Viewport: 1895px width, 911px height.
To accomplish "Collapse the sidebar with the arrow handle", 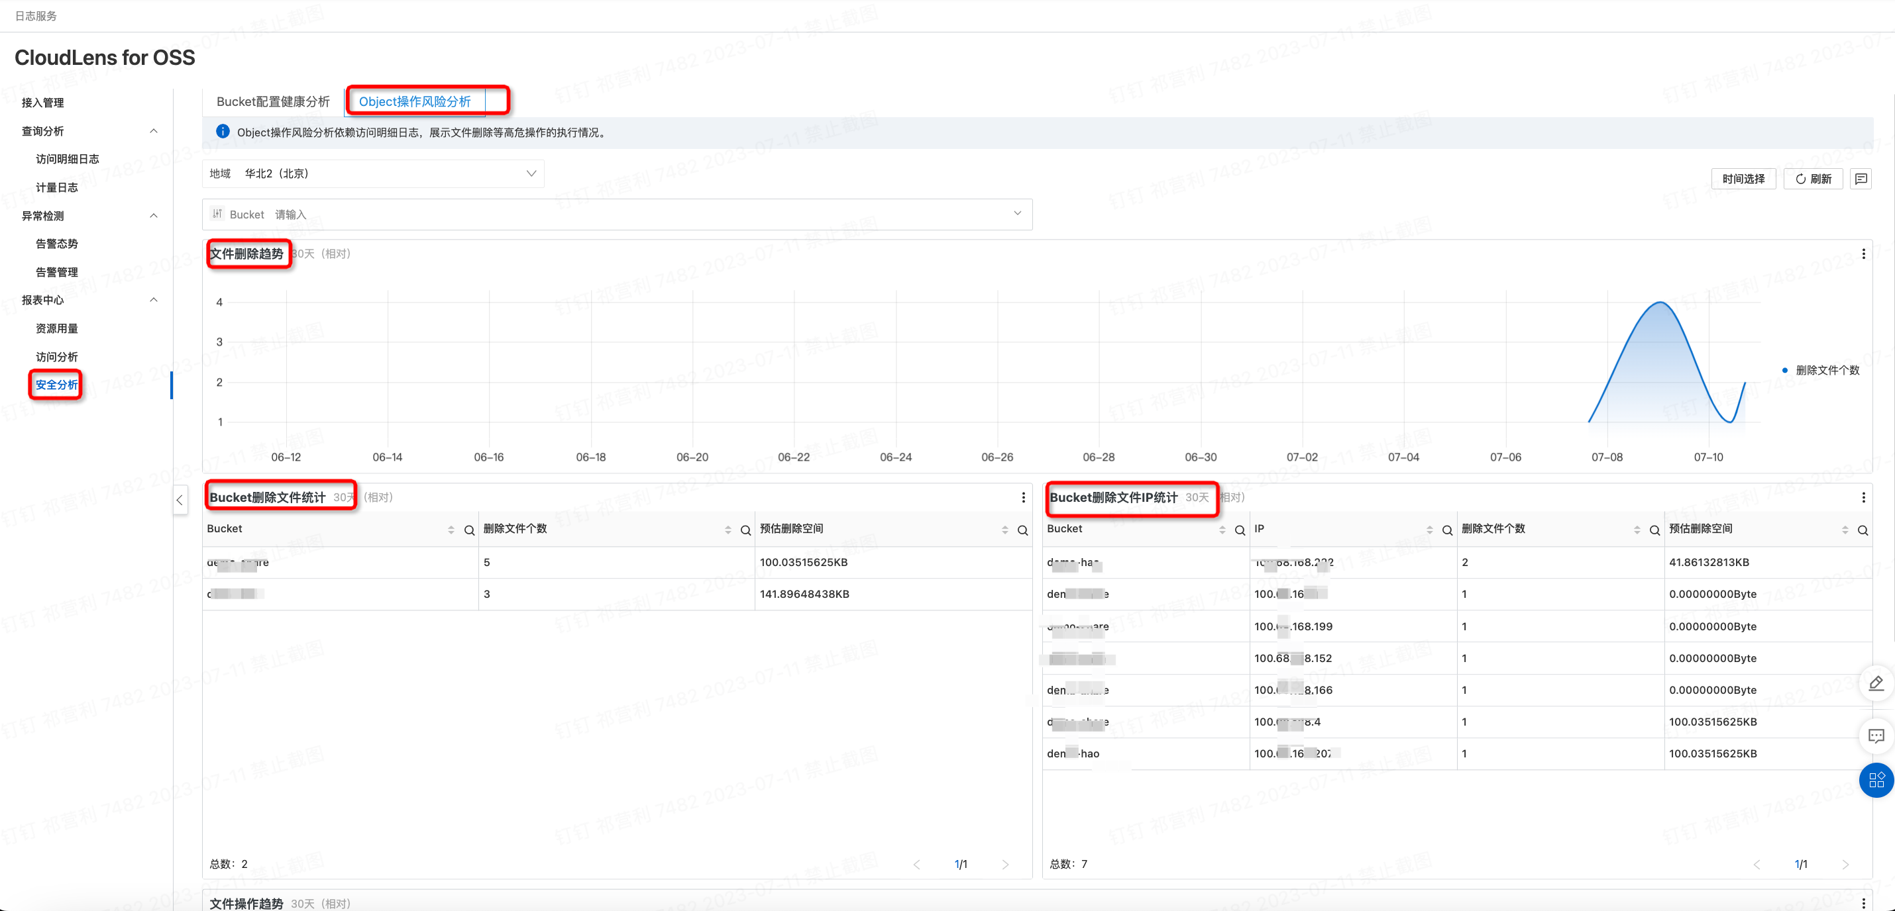I will click(x=180, y=500).
